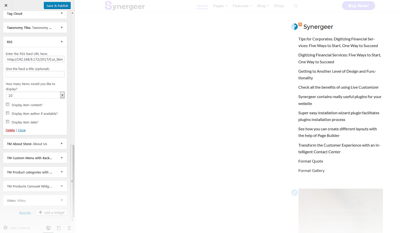The image size is (401, 233).
Task: Open the Blog menu
Action: pos(263,6)
